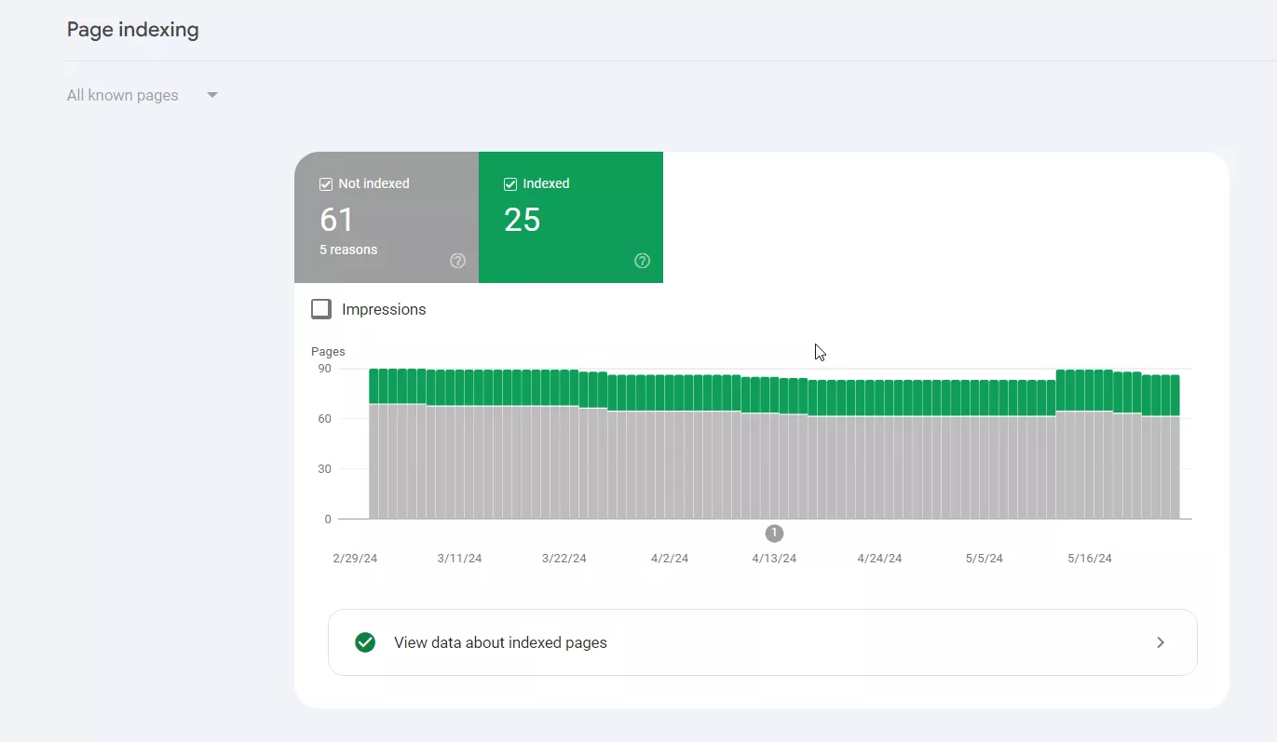Open the All known pages dropdown
Viewport: 1277px width, 742px height.
click(x=143, y=95)
